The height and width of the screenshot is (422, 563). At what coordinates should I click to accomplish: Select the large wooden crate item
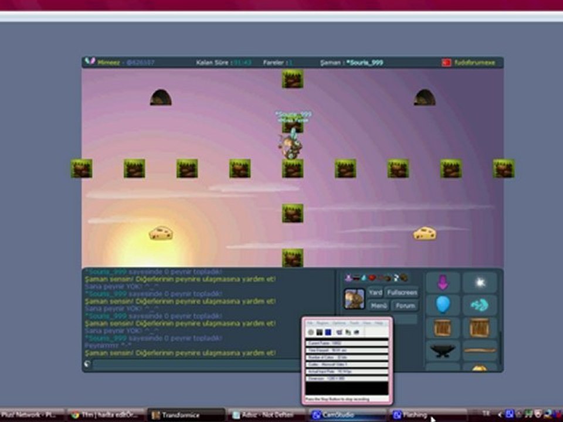pyautogui.click(x=480, y=328)
